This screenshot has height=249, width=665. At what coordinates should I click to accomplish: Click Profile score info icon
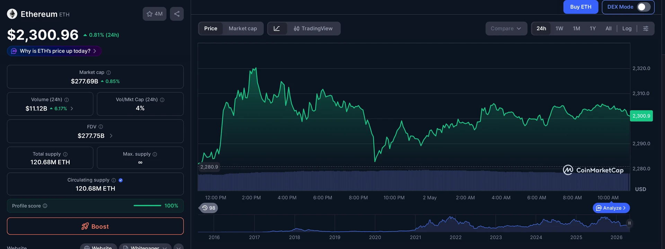pyautogui.click(x=45, y=206)
